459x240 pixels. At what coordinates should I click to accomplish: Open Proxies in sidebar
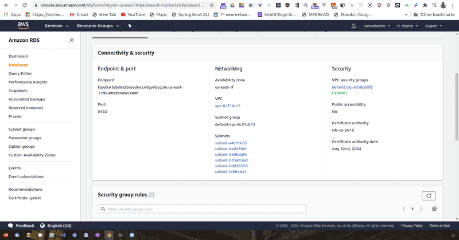coord(15,116)
